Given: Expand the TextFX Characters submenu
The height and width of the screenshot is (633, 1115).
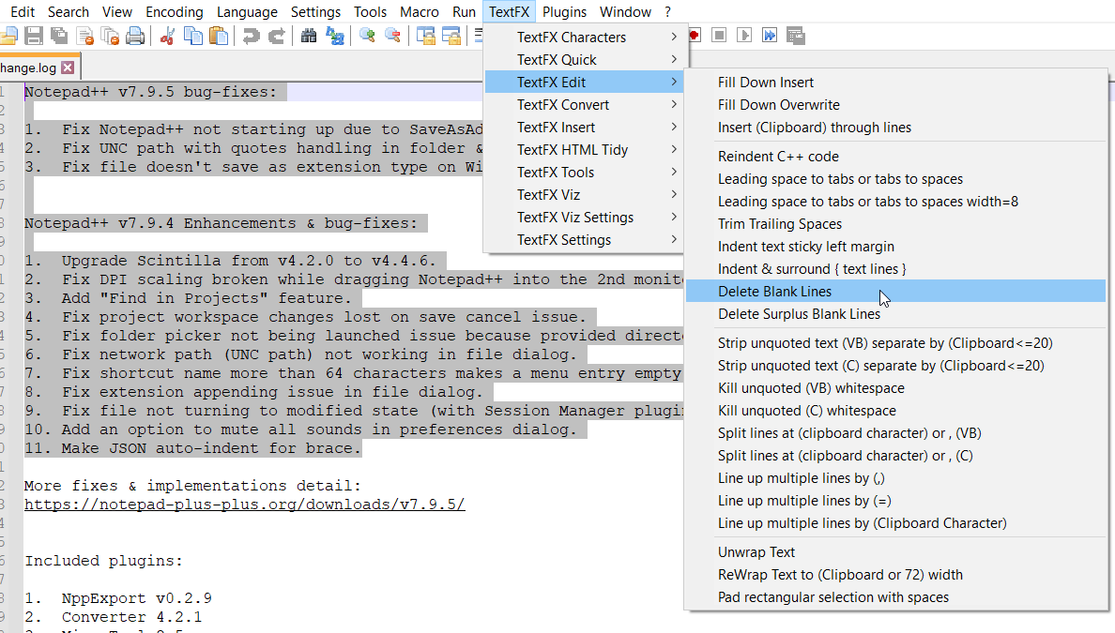Looking at the screenshot, I should pos(583,37).
